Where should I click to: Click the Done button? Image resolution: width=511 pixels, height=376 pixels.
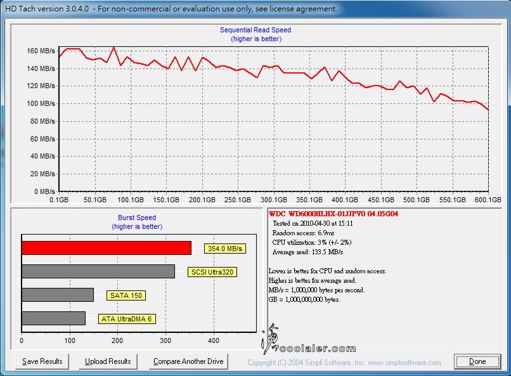(x=477, y=361)
